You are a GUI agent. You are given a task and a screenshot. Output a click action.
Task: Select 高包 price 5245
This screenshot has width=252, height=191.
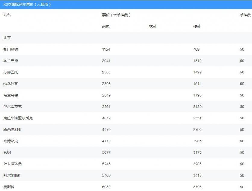point(106,164)
